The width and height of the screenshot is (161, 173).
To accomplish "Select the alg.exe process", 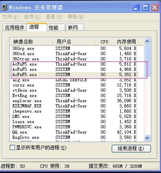I will (74, 80).
